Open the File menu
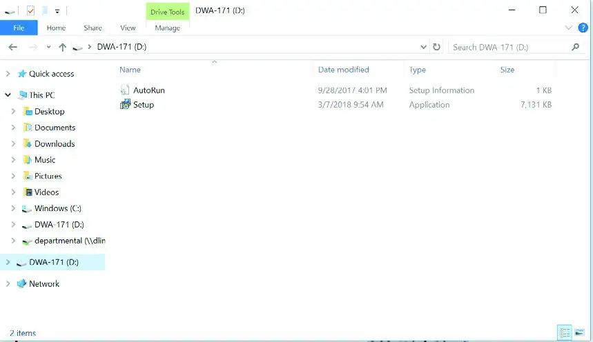 point(19,28)
